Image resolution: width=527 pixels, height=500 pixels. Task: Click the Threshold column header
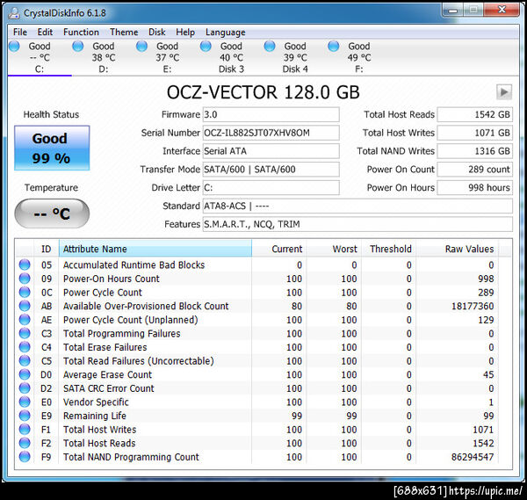pyautogui.click(x=389, y=249)
